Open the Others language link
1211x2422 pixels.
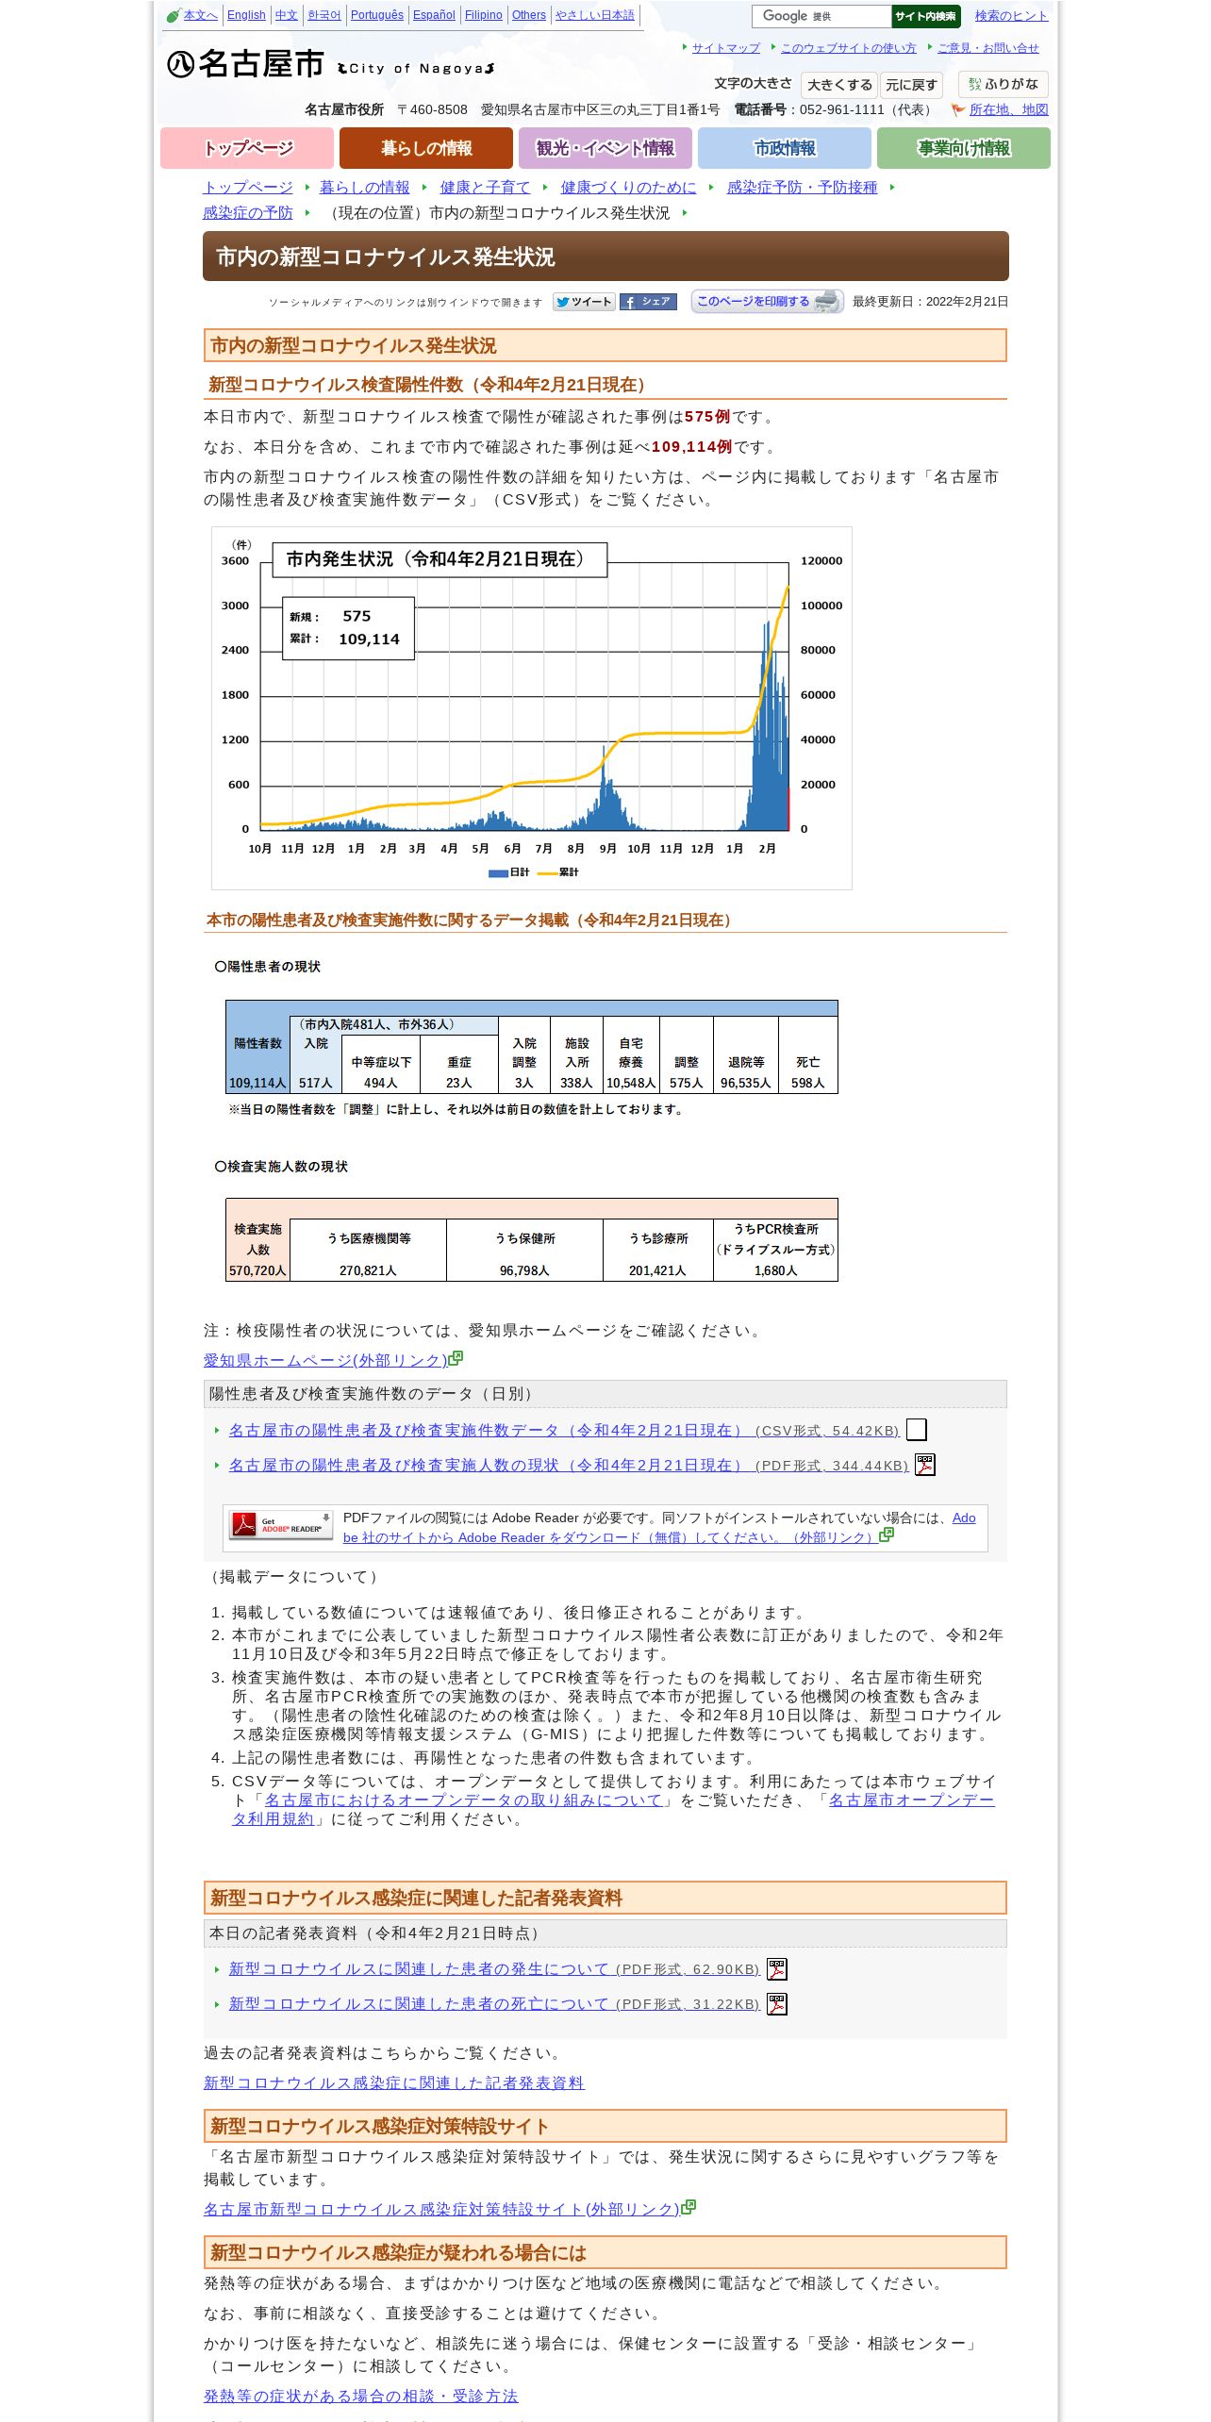pyautogui.click(x=529, y=15)
